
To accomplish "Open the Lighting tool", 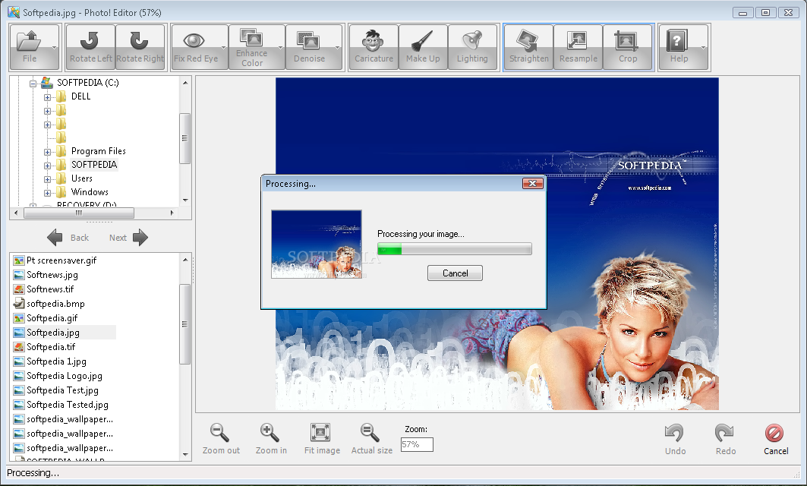I will click(472, 47).
